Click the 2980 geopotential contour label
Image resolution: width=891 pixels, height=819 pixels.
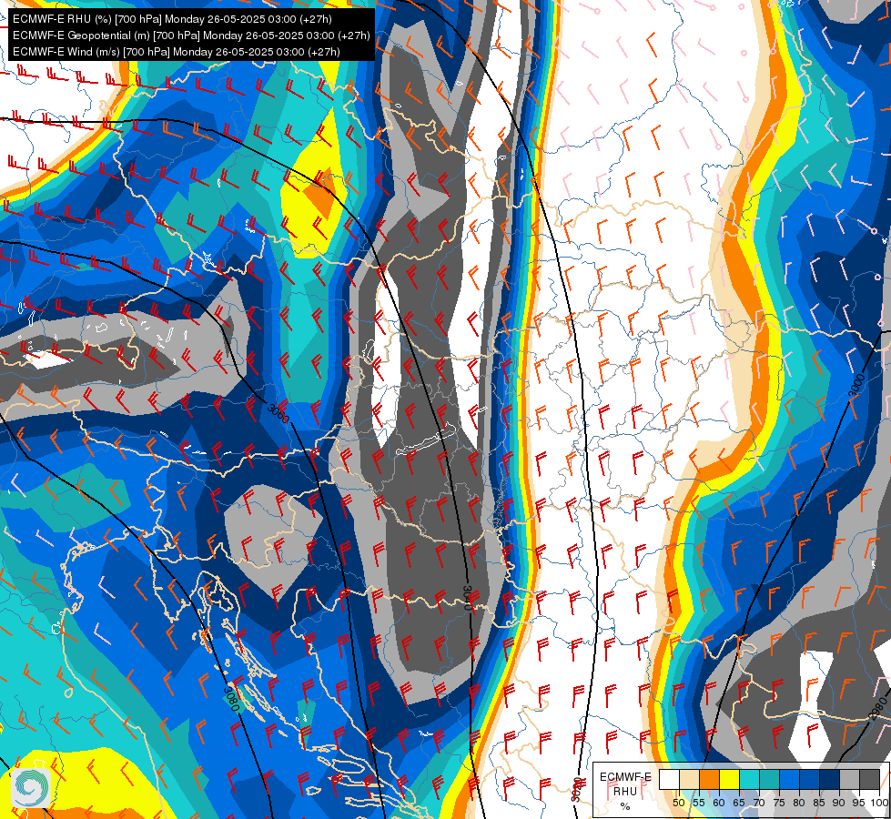pyautogui.click(x=879, y=709)
